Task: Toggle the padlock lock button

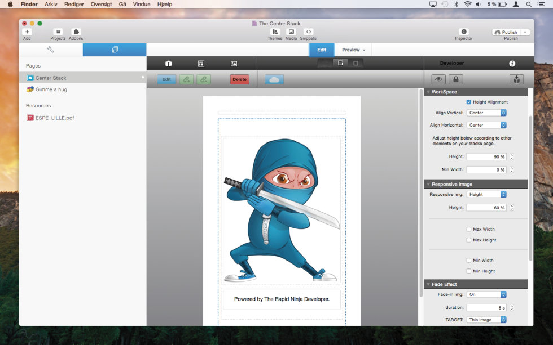Action: (456, 79)
